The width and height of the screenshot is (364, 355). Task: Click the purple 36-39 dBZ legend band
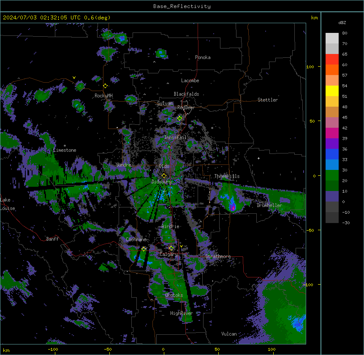332,144
